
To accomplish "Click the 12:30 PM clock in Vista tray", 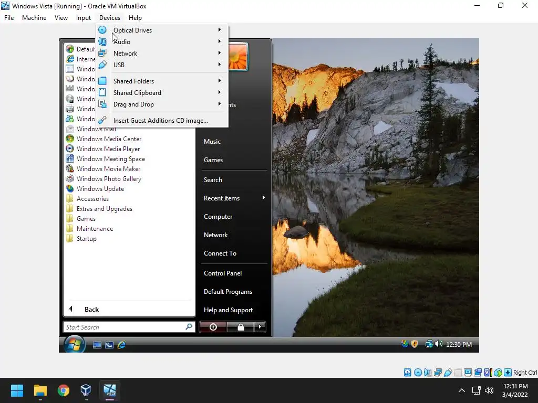I will [459, 344].
